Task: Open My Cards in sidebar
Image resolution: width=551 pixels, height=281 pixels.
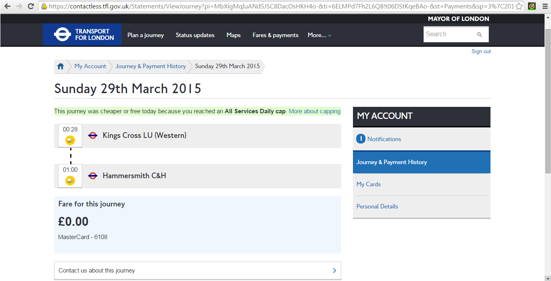Action: [369, 184]
